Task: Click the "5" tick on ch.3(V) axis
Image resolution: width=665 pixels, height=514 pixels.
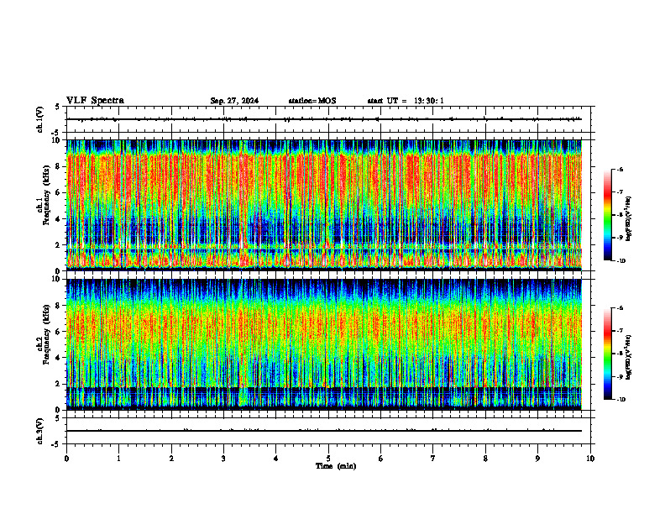Action: pos(57,417)
